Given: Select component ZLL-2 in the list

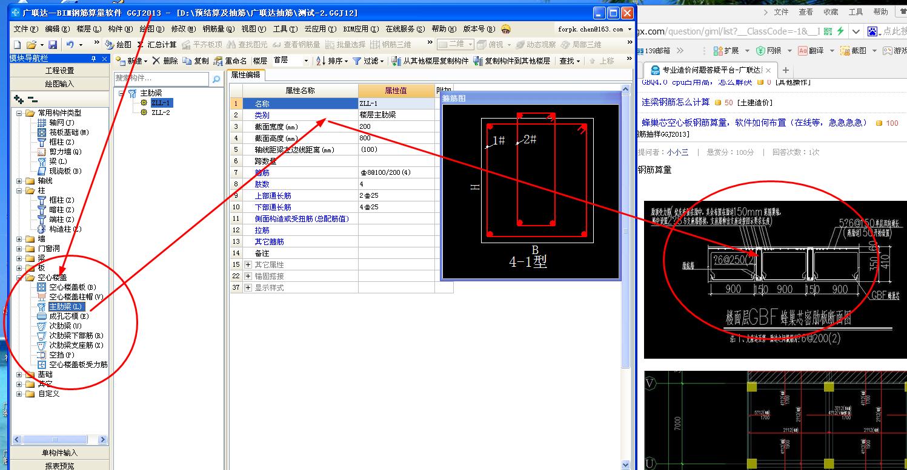Looking at the screenshot, I should (x=161, y=113).
